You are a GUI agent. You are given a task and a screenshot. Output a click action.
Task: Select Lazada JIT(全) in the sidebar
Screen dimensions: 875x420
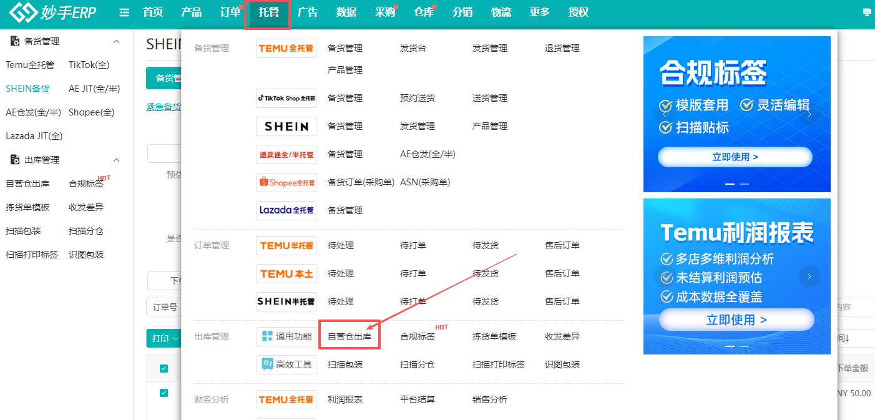[34, 136]
